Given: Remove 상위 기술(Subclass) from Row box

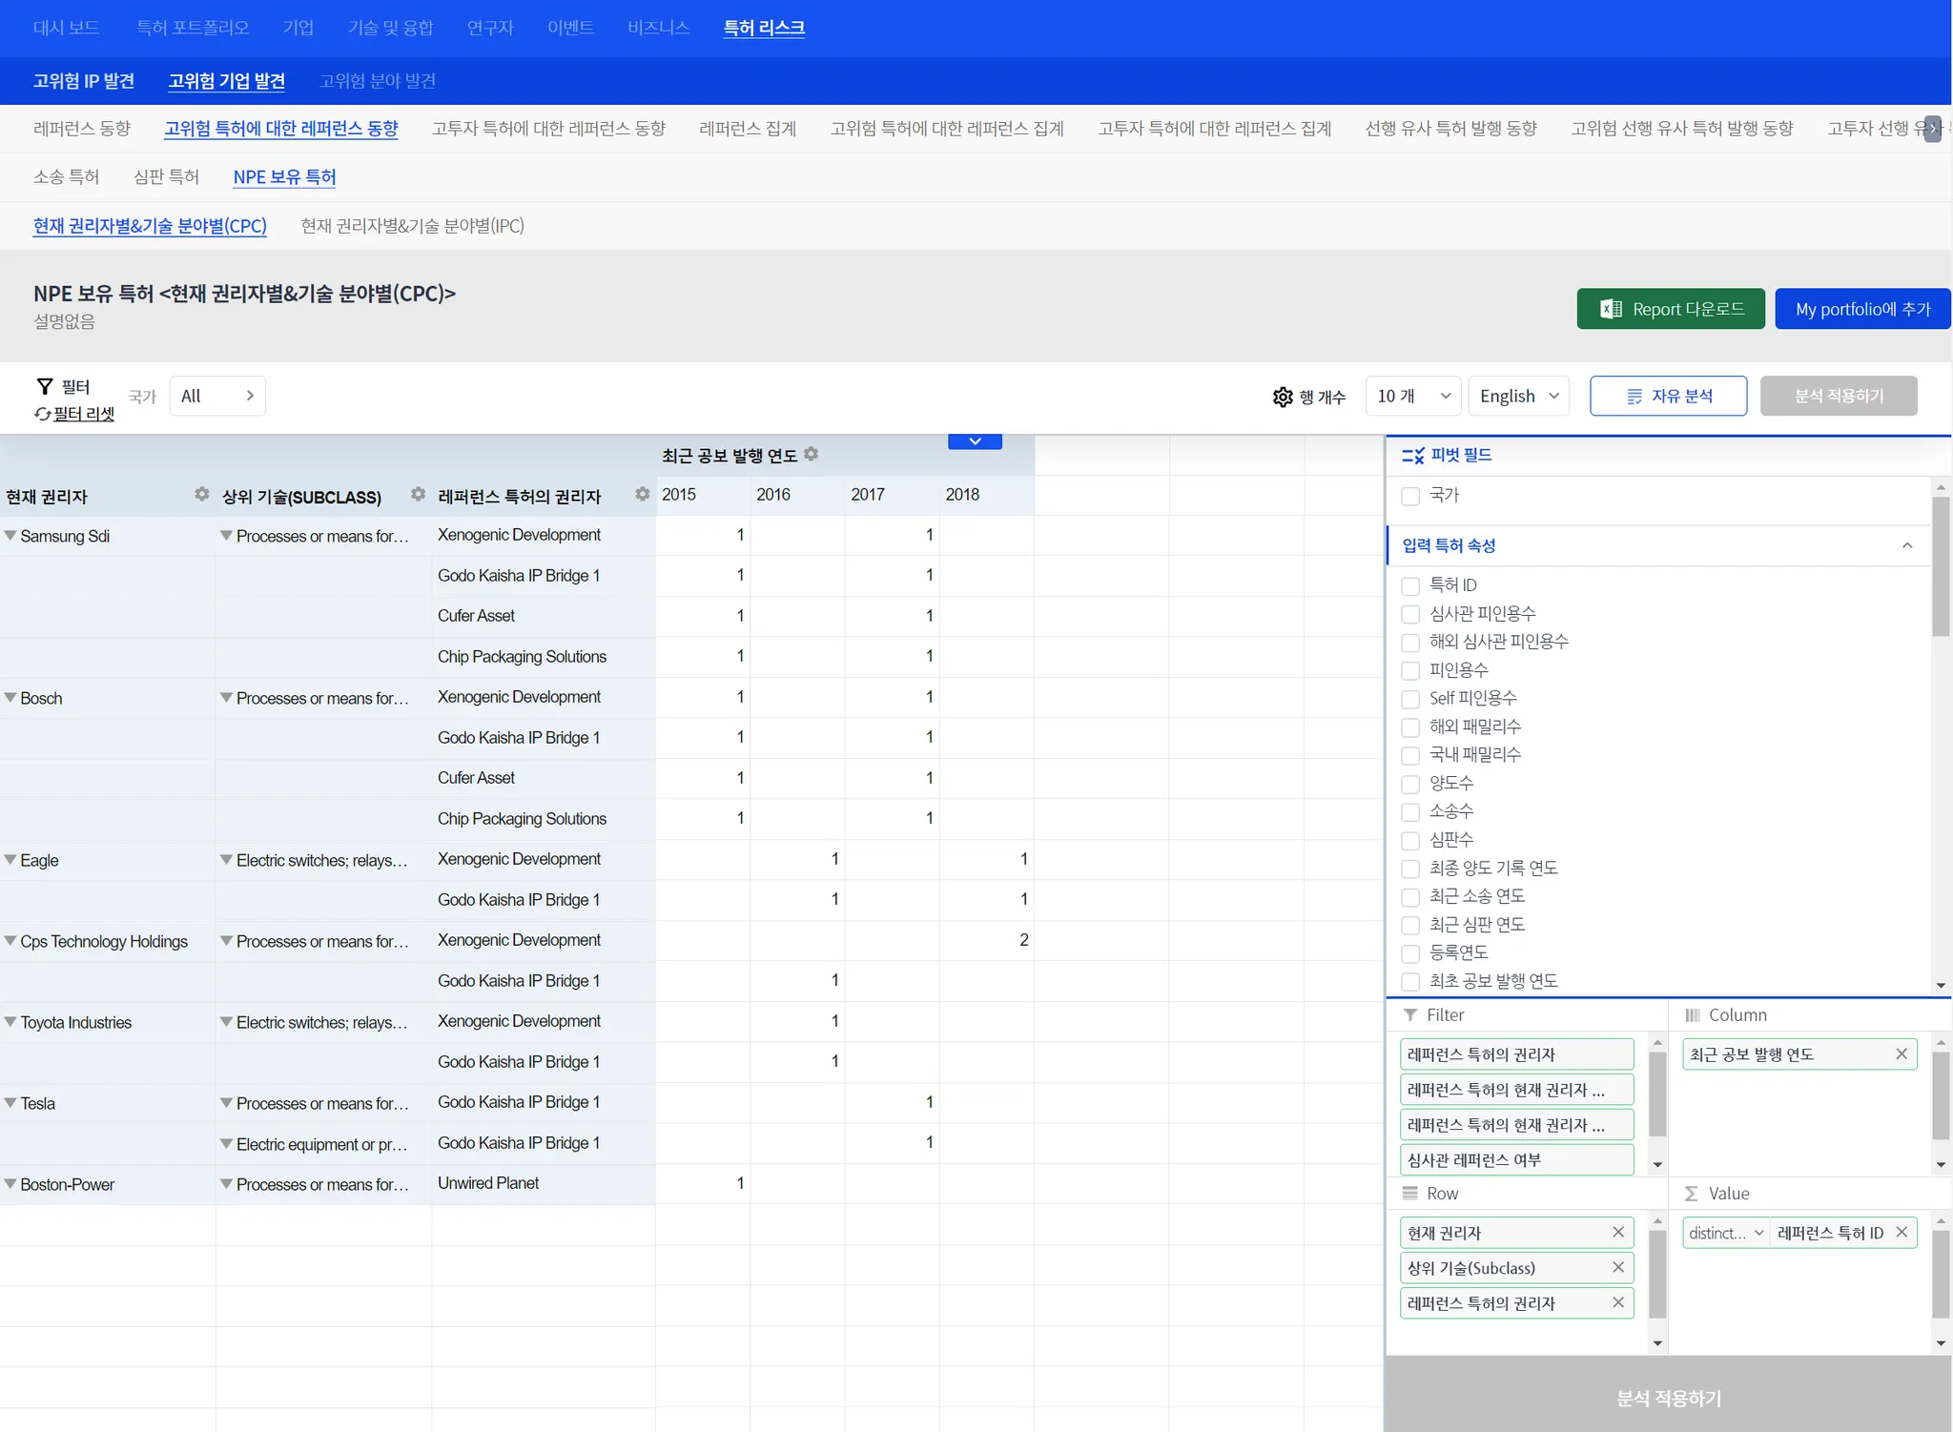Looking at the screenshot, I should coord(1617,1267).
